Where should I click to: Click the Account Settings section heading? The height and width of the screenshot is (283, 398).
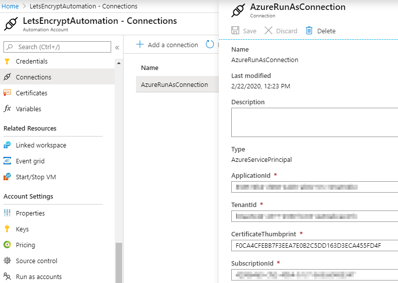tap(28, 197)
